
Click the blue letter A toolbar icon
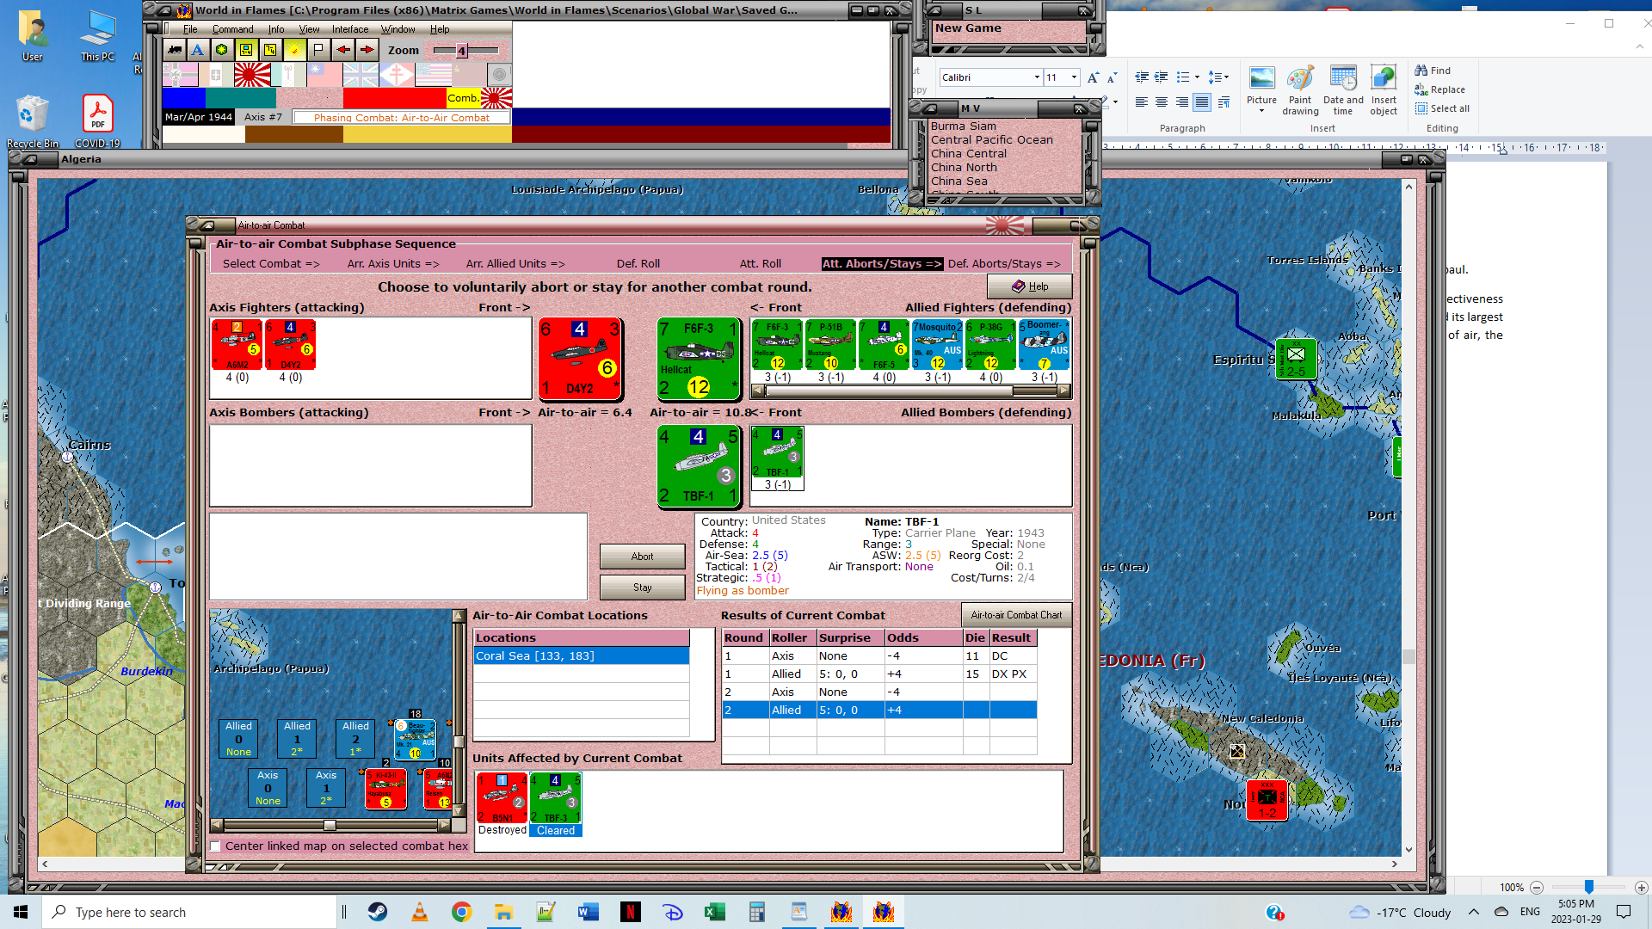[198, 50]
